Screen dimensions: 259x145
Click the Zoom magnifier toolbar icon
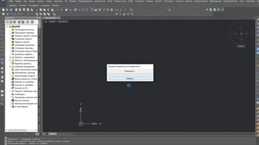pos(100,10)
